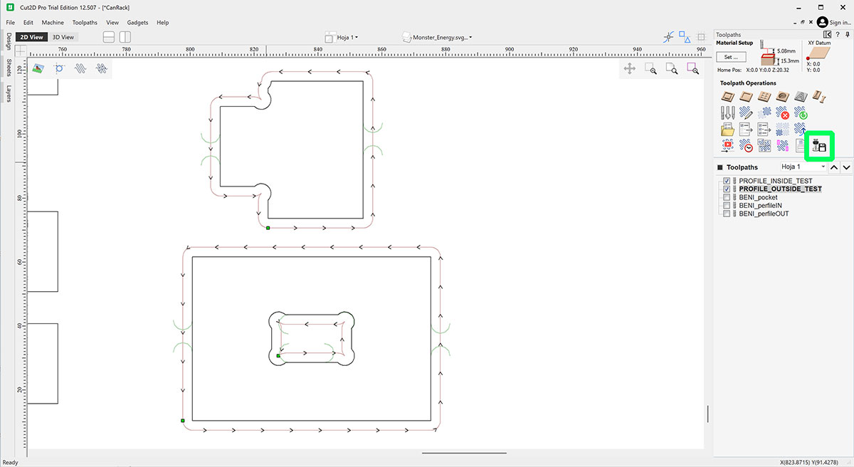Open the Monster_Energy.svg layer dropdown
This screenshot has height=467, width=854.
[x=437, y=37]
